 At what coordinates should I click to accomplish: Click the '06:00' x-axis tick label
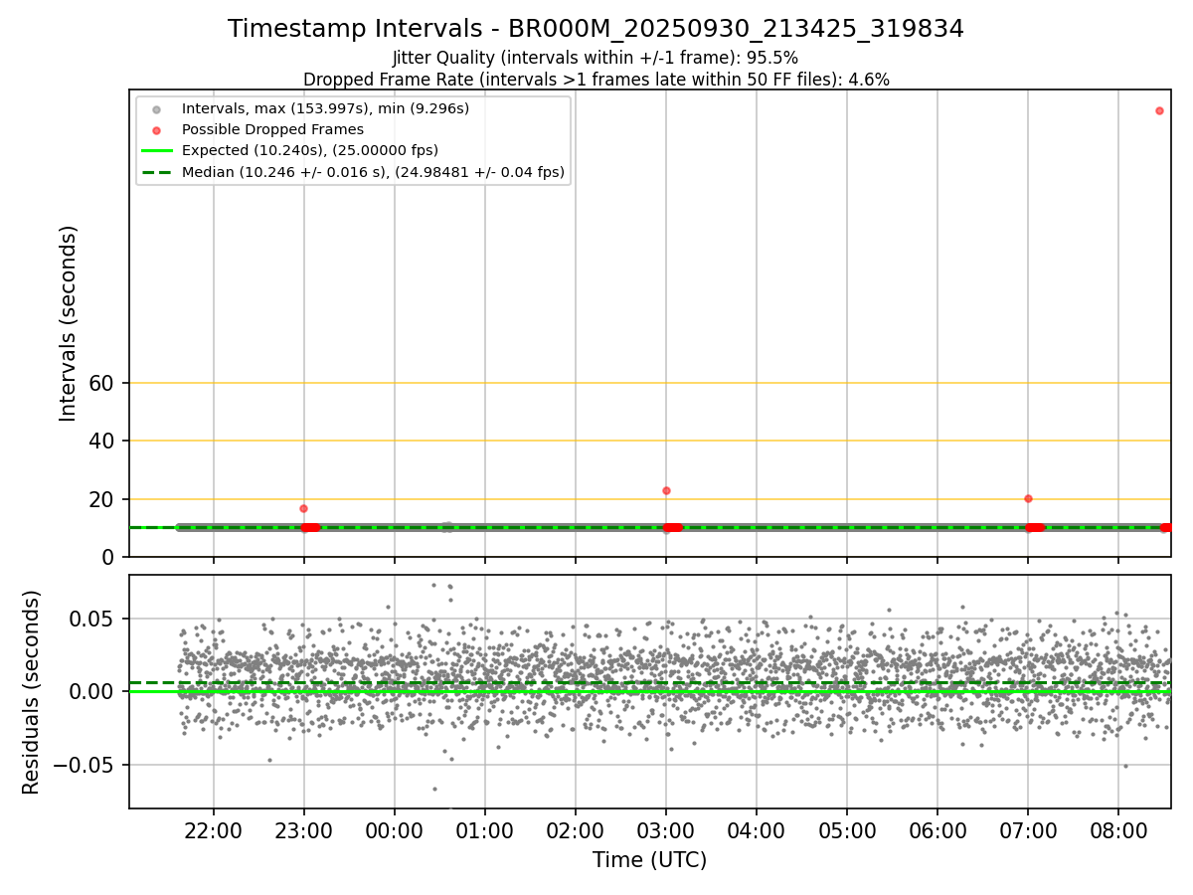(x=937, y=830)
